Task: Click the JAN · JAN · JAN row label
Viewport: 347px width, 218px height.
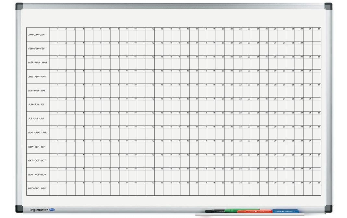Action: click(x=36, y=35)
